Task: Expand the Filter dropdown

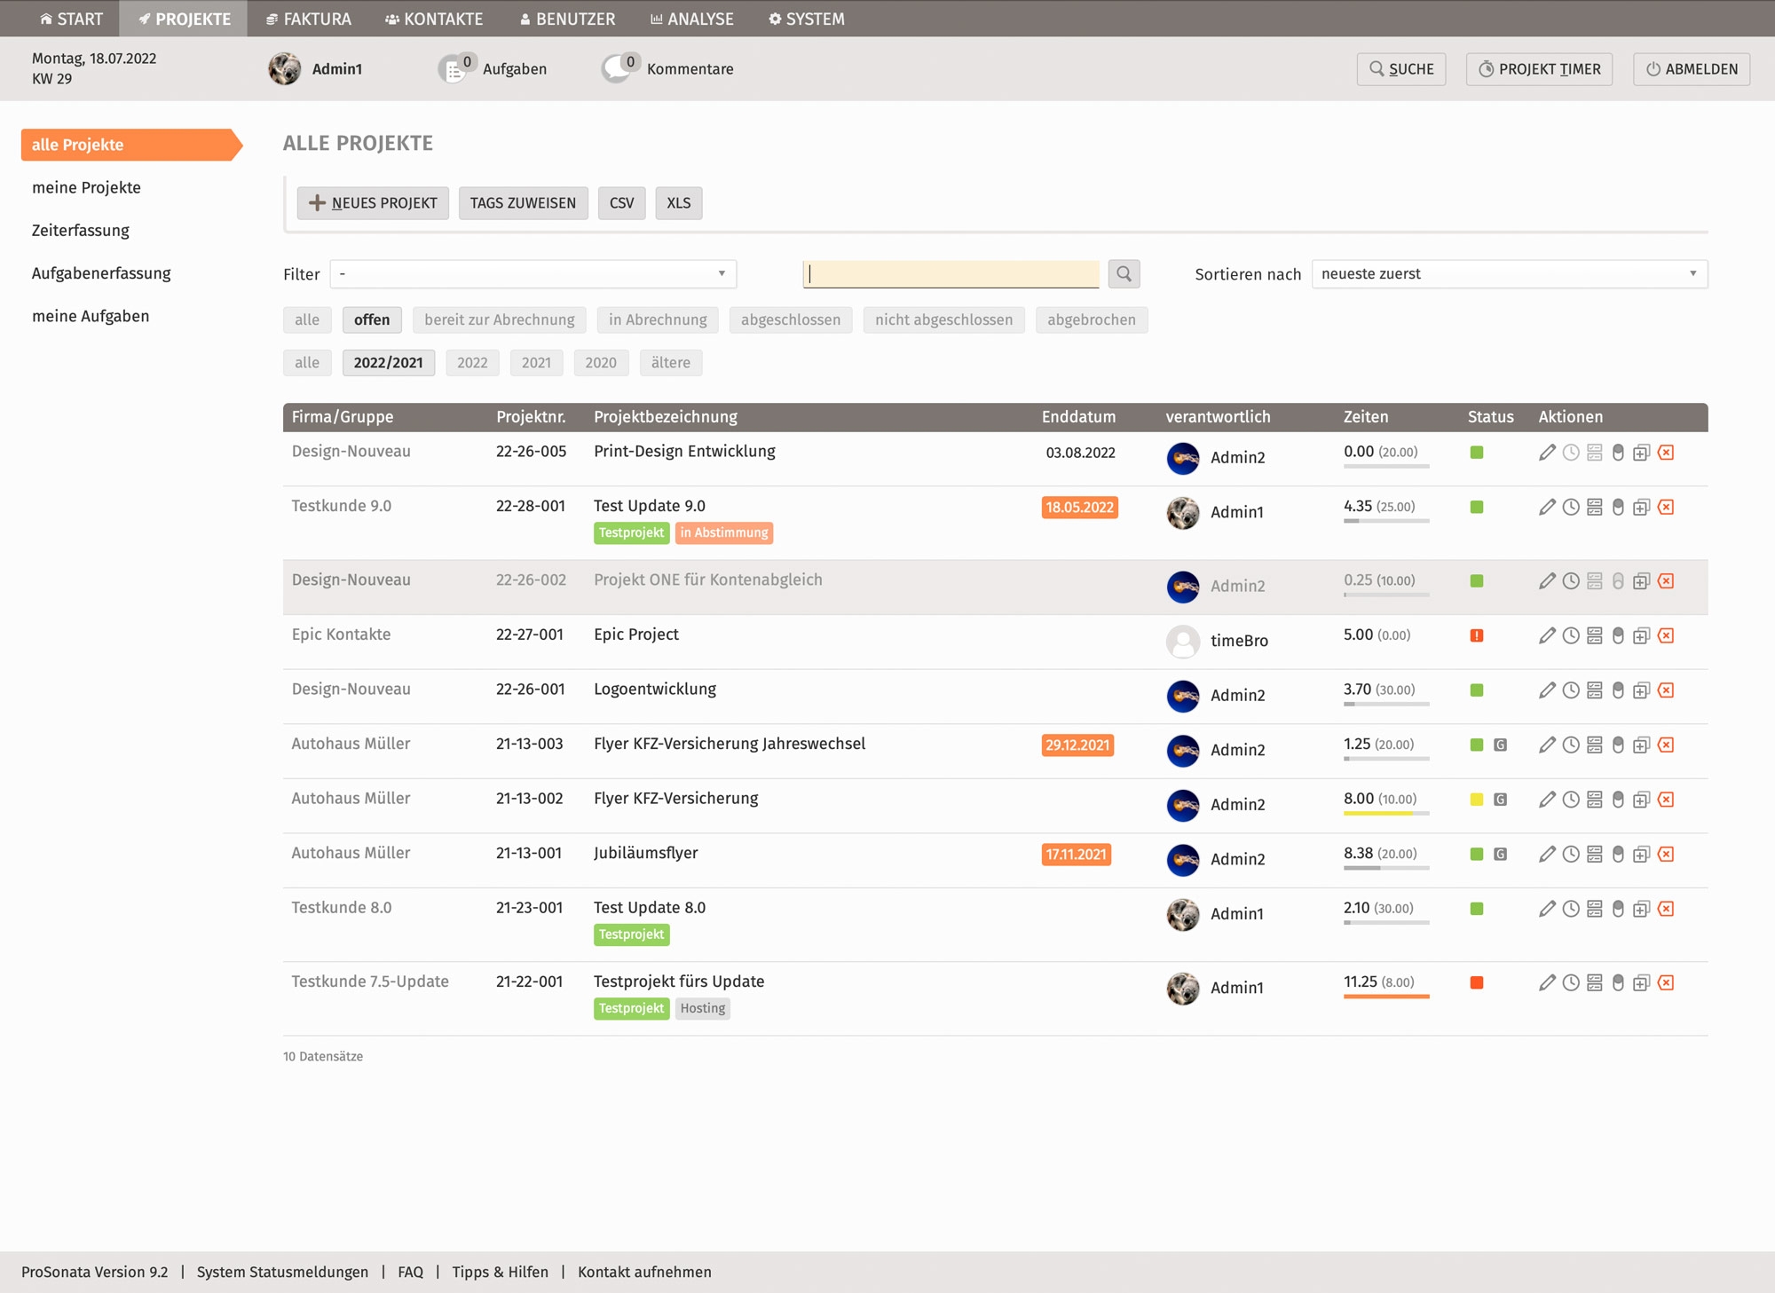Action: pyautogui.click(x=532, y=274)
